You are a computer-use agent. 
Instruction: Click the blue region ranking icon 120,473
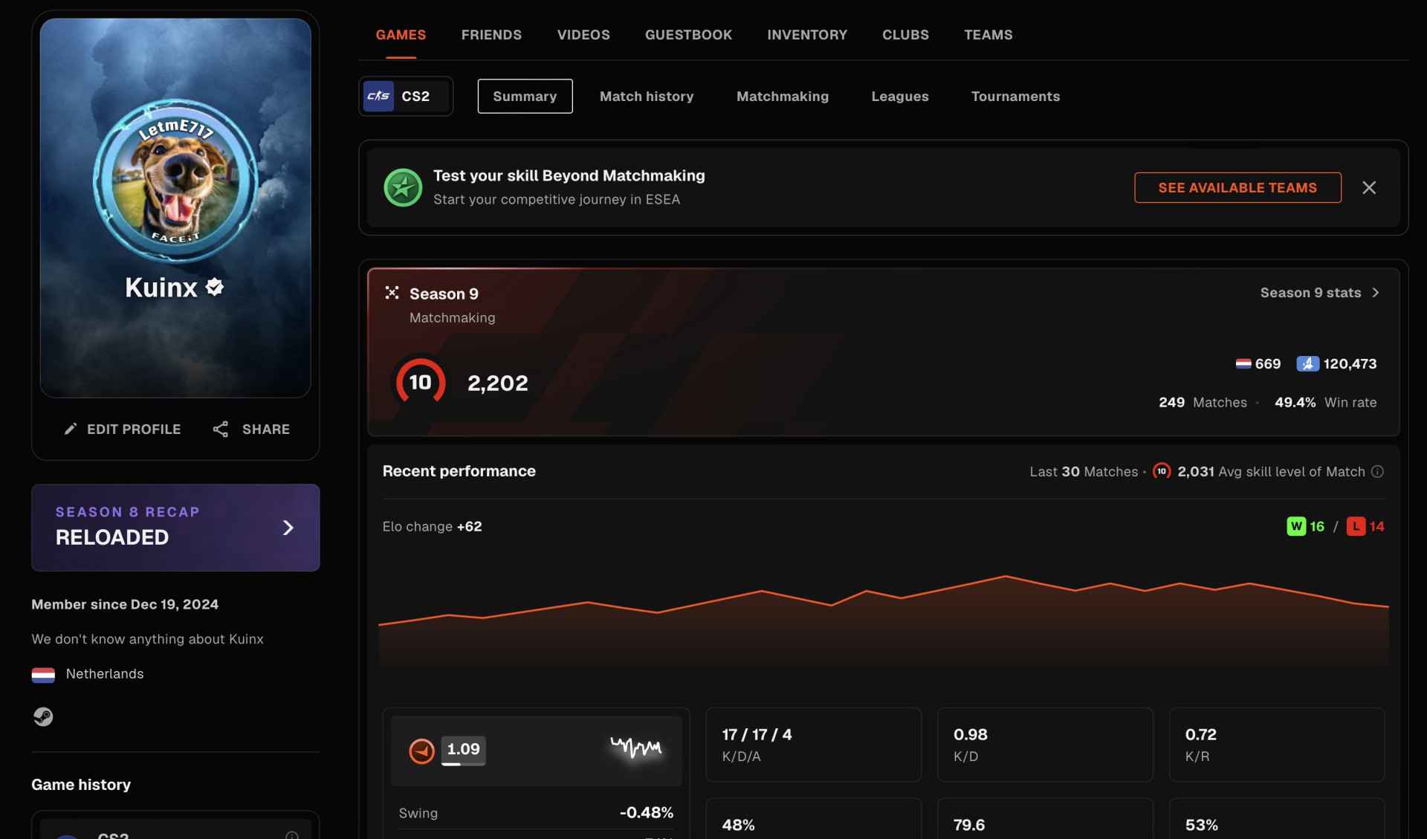pyautogui.click(x=1307, y=363)
